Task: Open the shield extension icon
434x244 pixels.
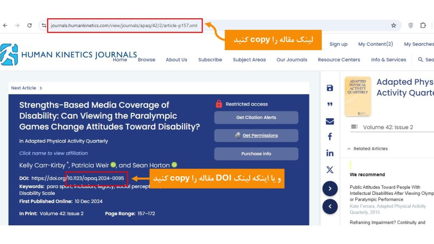Action: [411, 25]
